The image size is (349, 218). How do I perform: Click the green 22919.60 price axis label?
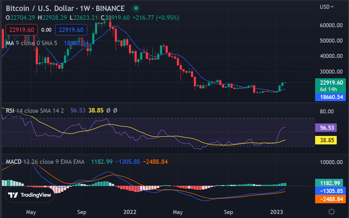330,86
